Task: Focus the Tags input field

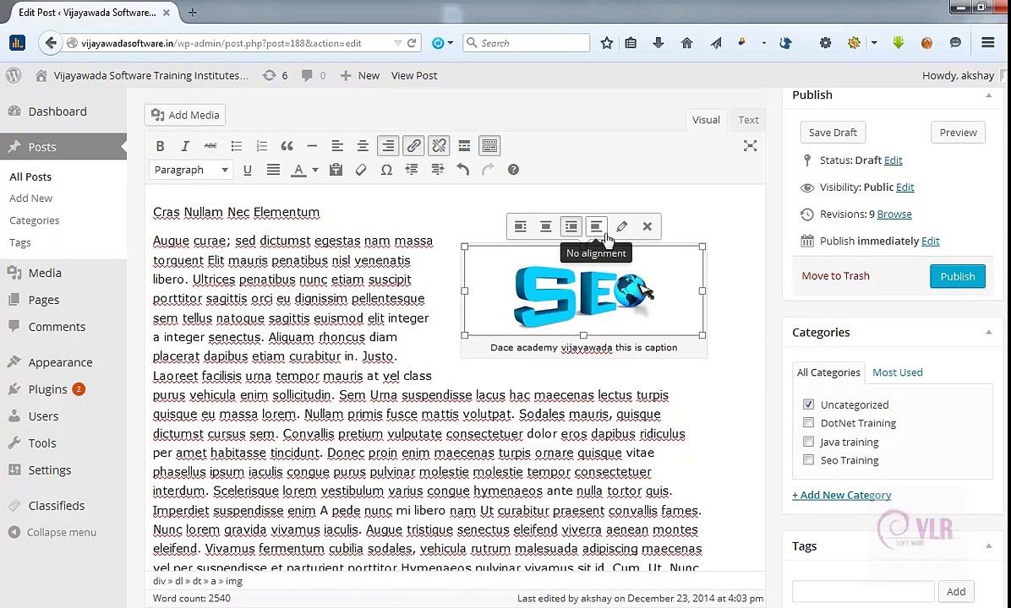Action: coord(863,591)
